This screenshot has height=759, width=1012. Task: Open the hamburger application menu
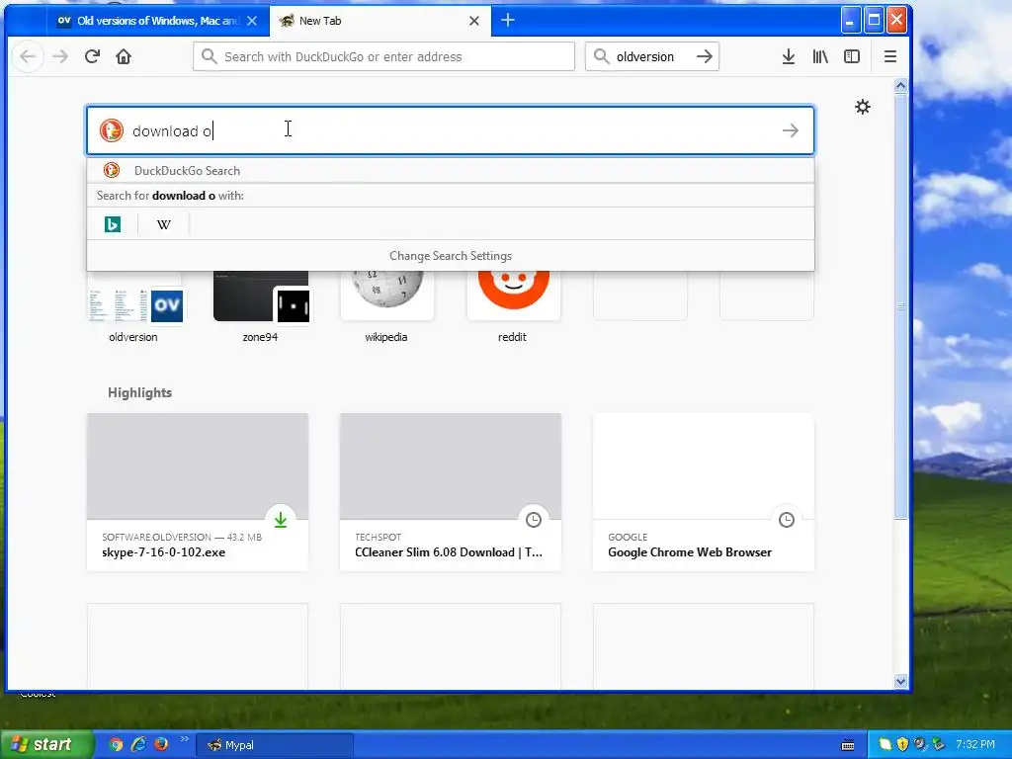[x=890, y=56]
